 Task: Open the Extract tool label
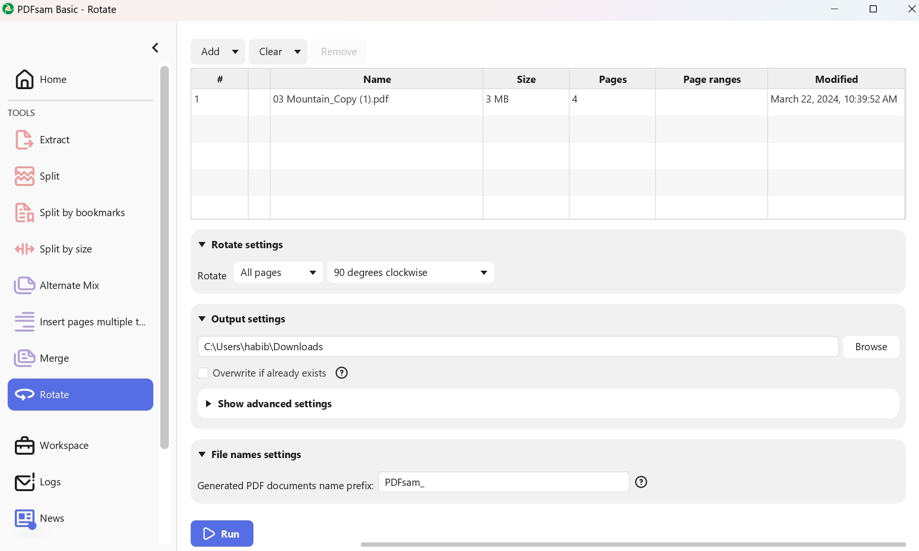[55, 140]
